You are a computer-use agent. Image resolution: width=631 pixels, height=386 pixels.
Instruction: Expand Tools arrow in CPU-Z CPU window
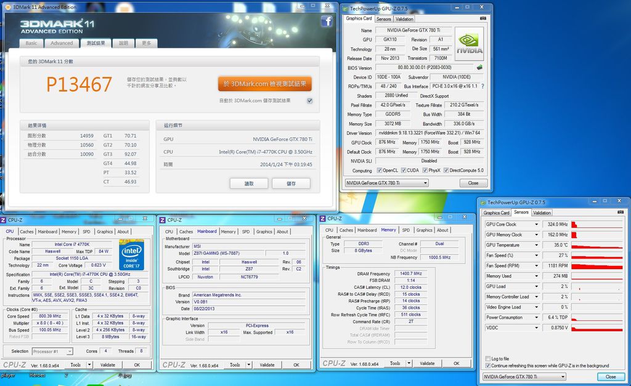[x=89, y=365]
